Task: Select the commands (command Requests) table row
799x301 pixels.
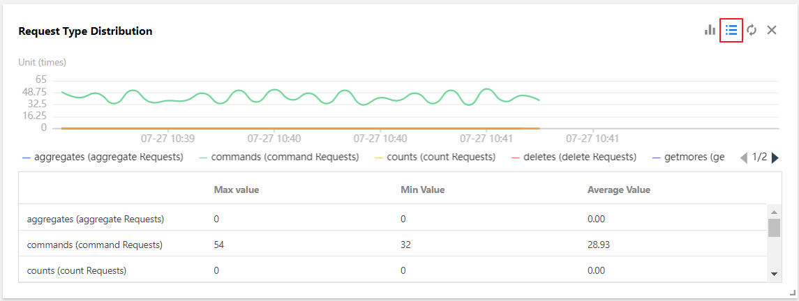Action: (x=95, y=245)
